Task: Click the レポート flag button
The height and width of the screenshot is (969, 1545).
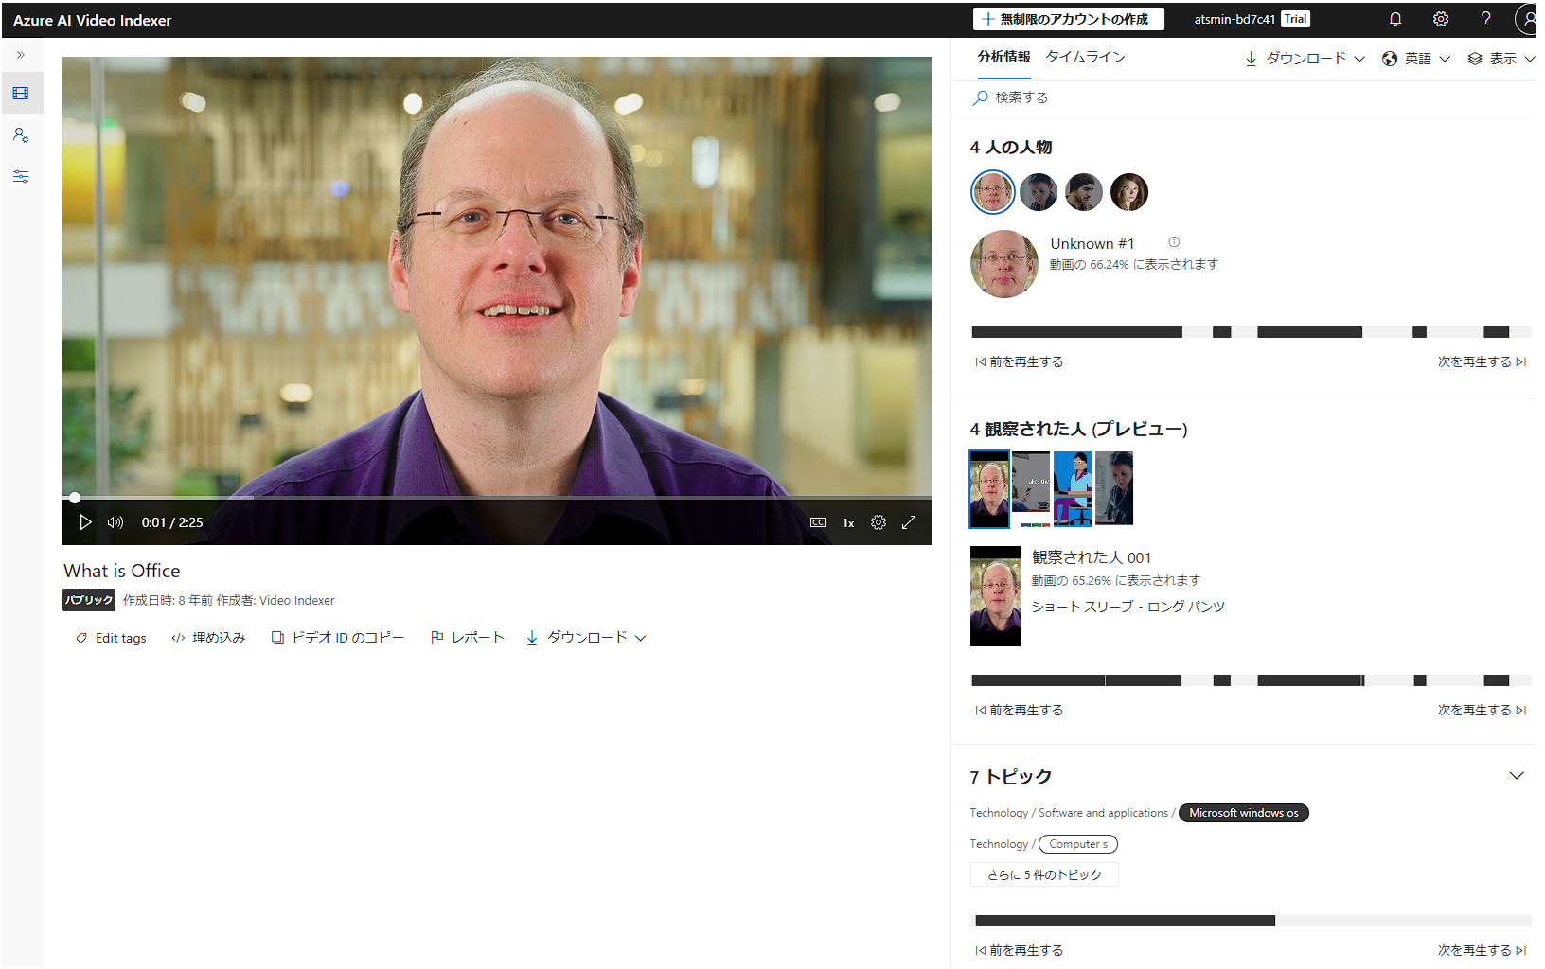Action: [468, 638]
